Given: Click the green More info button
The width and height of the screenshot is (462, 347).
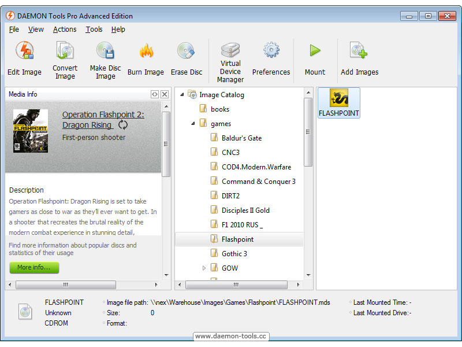Looking at the screenshot, I should coord(34,267).
